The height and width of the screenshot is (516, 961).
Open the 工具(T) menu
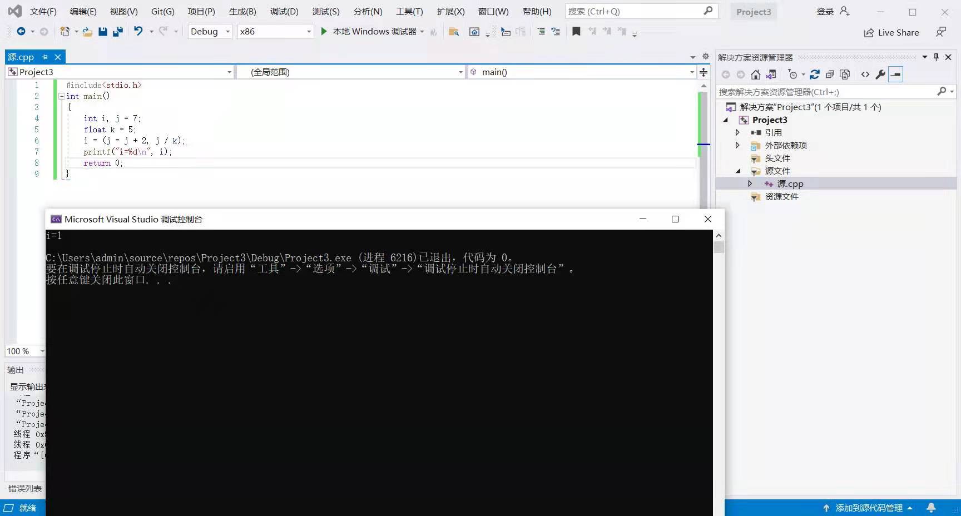(x=409, y=11)
